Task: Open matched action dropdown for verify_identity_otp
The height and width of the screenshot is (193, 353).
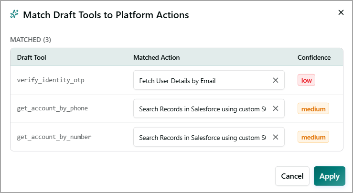Action: pos(203,80)
